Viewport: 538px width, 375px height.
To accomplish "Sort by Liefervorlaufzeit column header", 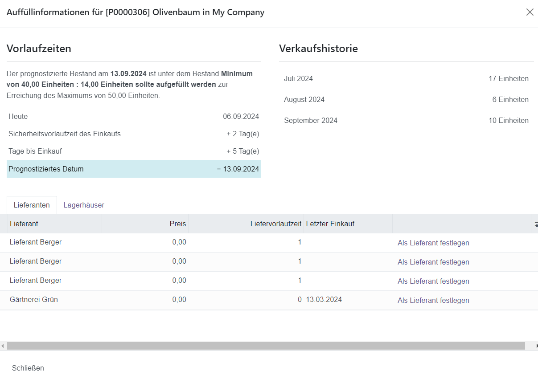I will click(x=275, y=224).
